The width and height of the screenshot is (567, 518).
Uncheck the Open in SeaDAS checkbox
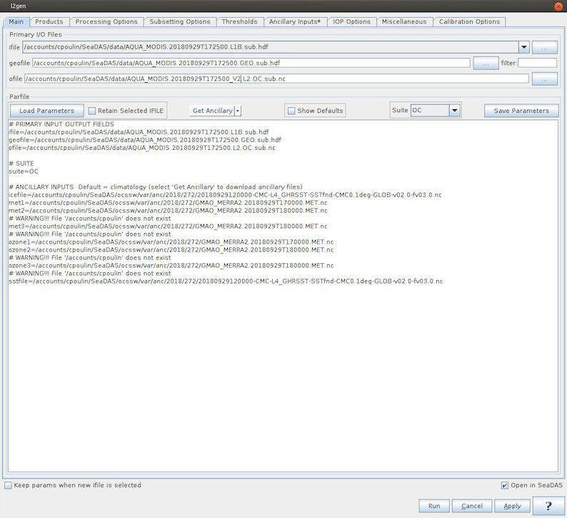505,486
